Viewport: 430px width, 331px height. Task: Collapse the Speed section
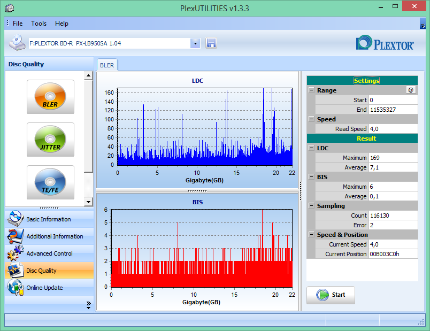pos(311,119)
